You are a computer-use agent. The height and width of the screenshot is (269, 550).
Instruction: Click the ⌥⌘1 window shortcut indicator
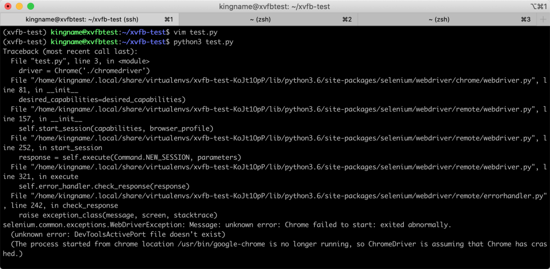click(537, 7)
